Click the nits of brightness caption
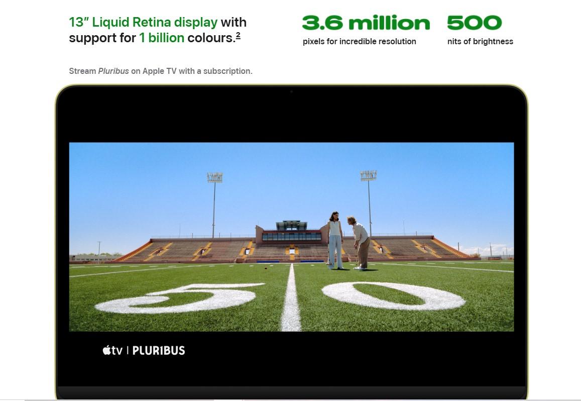581x401 pixels. pyautogui.click(x=480, y=42)
